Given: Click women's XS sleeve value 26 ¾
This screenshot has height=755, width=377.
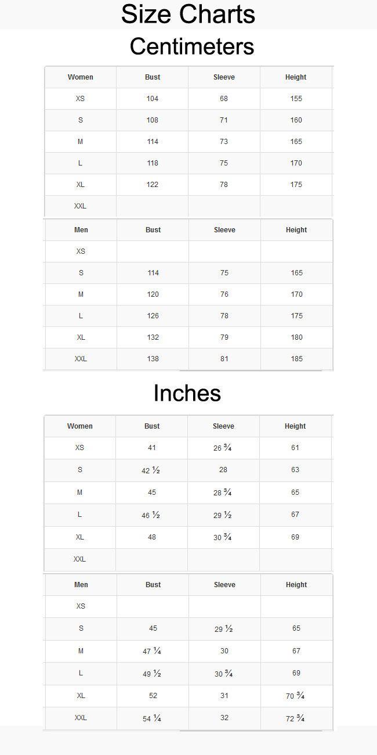Looking at the screenshot, I should (x=223, y=448).
